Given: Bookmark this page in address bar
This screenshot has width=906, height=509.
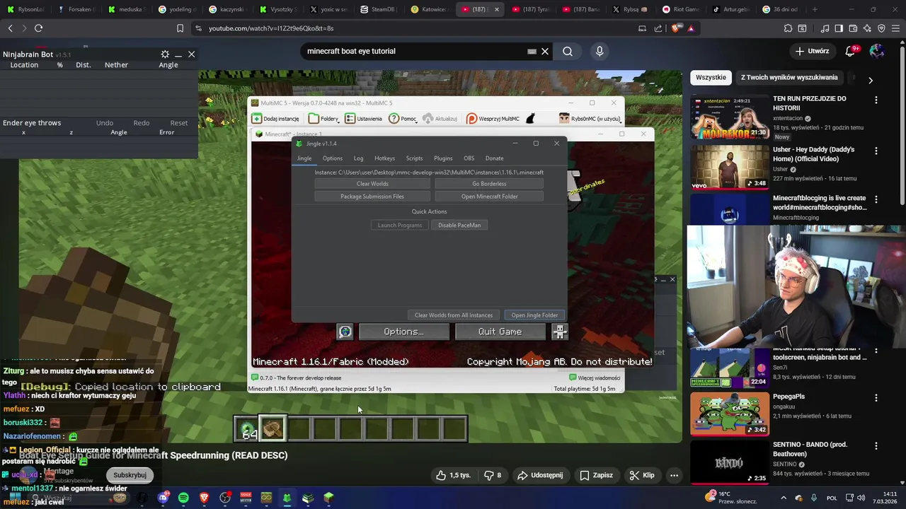Looking at the screenshot, I should pos(180,28).
